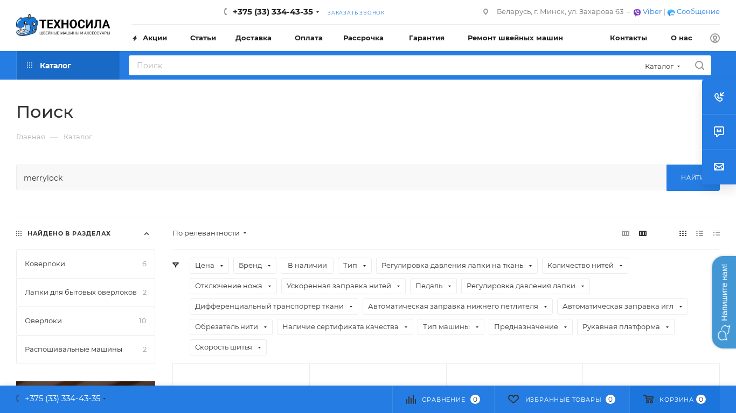Click the 'Найти' search button
This screenshot has height=413, width=736.
coord(693,177)
